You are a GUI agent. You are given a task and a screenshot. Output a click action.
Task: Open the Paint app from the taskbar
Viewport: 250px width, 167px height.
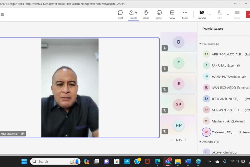(198, 161)
